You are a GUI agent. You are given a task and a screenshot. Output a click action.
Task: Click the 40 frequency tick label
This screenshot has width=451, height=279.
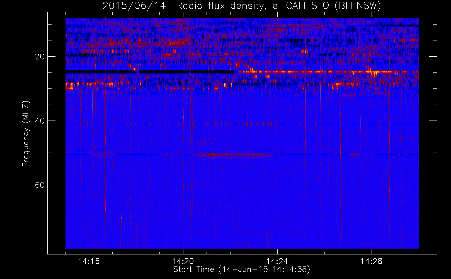[x=40, y=121]
